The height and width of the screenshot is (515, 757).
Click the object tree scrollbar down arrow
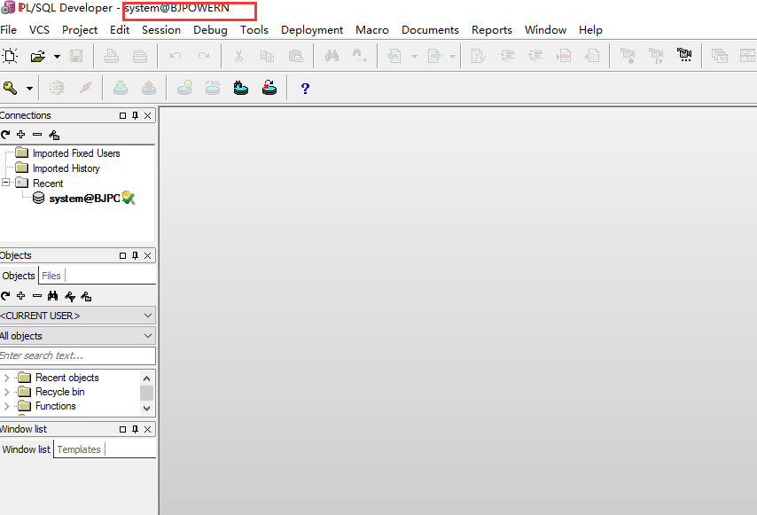[147, 409]
